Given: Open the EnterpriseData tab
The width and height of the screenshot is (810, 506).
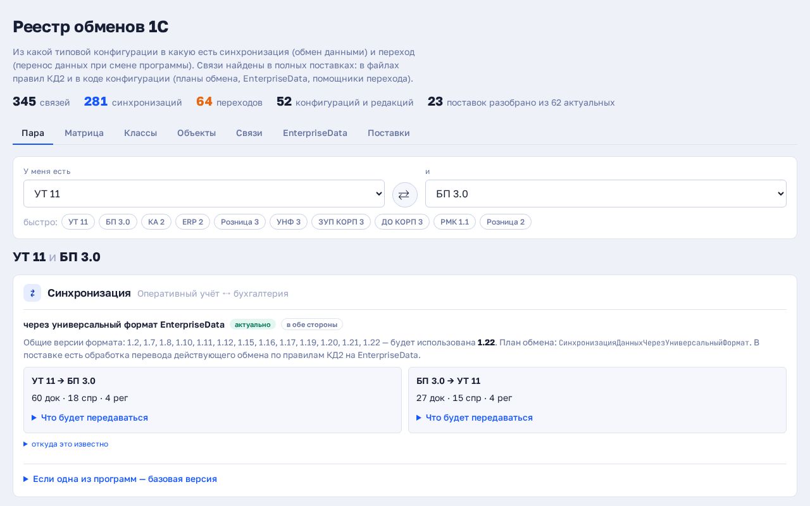Looking at the screenshot, I should [x=315, y=133].
